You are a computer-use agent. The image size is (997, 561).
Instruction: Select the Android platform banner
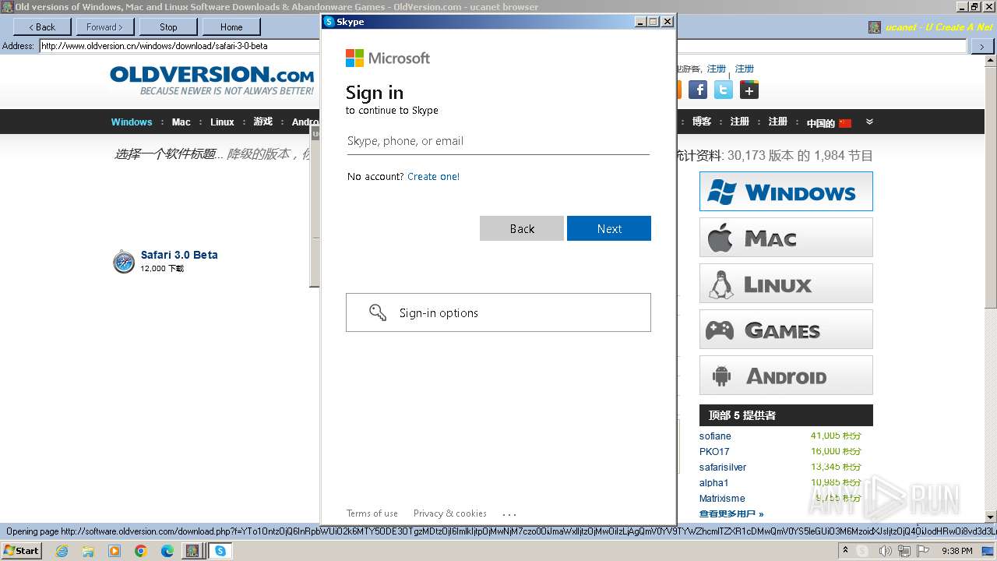coord(786,376)
